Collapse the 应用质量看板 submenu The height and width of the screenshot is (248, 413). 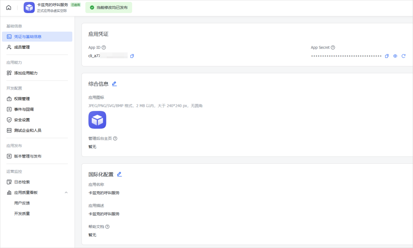tap(67, 192)
